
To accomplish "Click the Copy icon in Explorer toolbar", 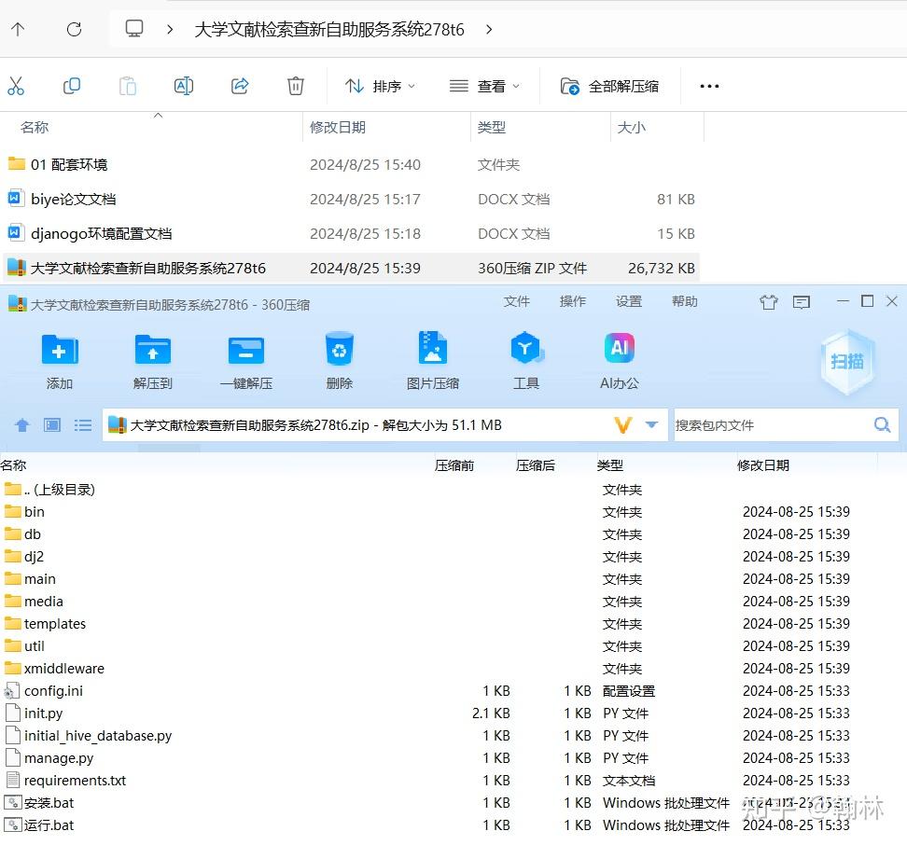I will (71, 86).
